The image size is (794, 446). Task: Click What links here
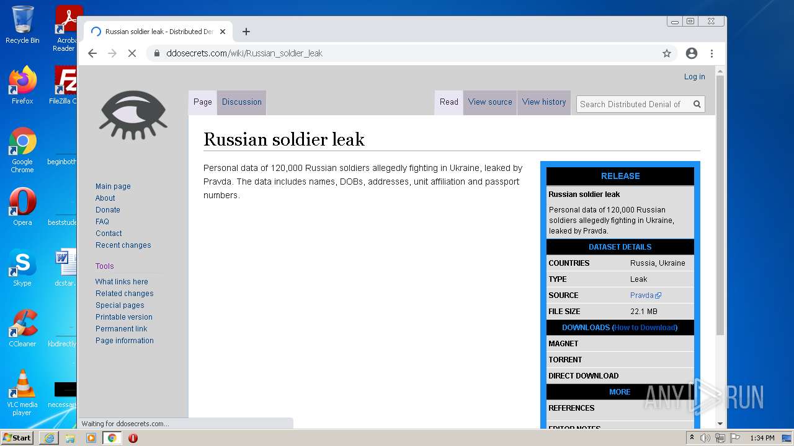point(122,282)
